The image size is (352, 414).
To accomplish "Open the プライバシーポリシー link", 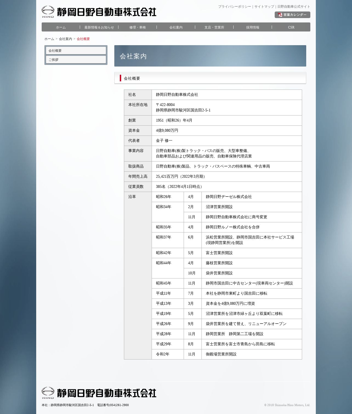I will click(234, 7).
